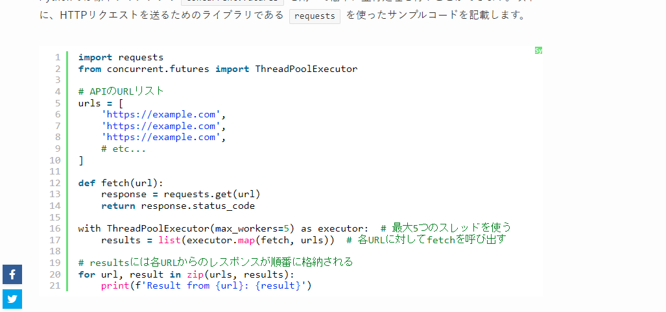Viewport: 666px width, 312px height.
Task: Click the 'urls = [' code line
Action: [x=101, y=103]
